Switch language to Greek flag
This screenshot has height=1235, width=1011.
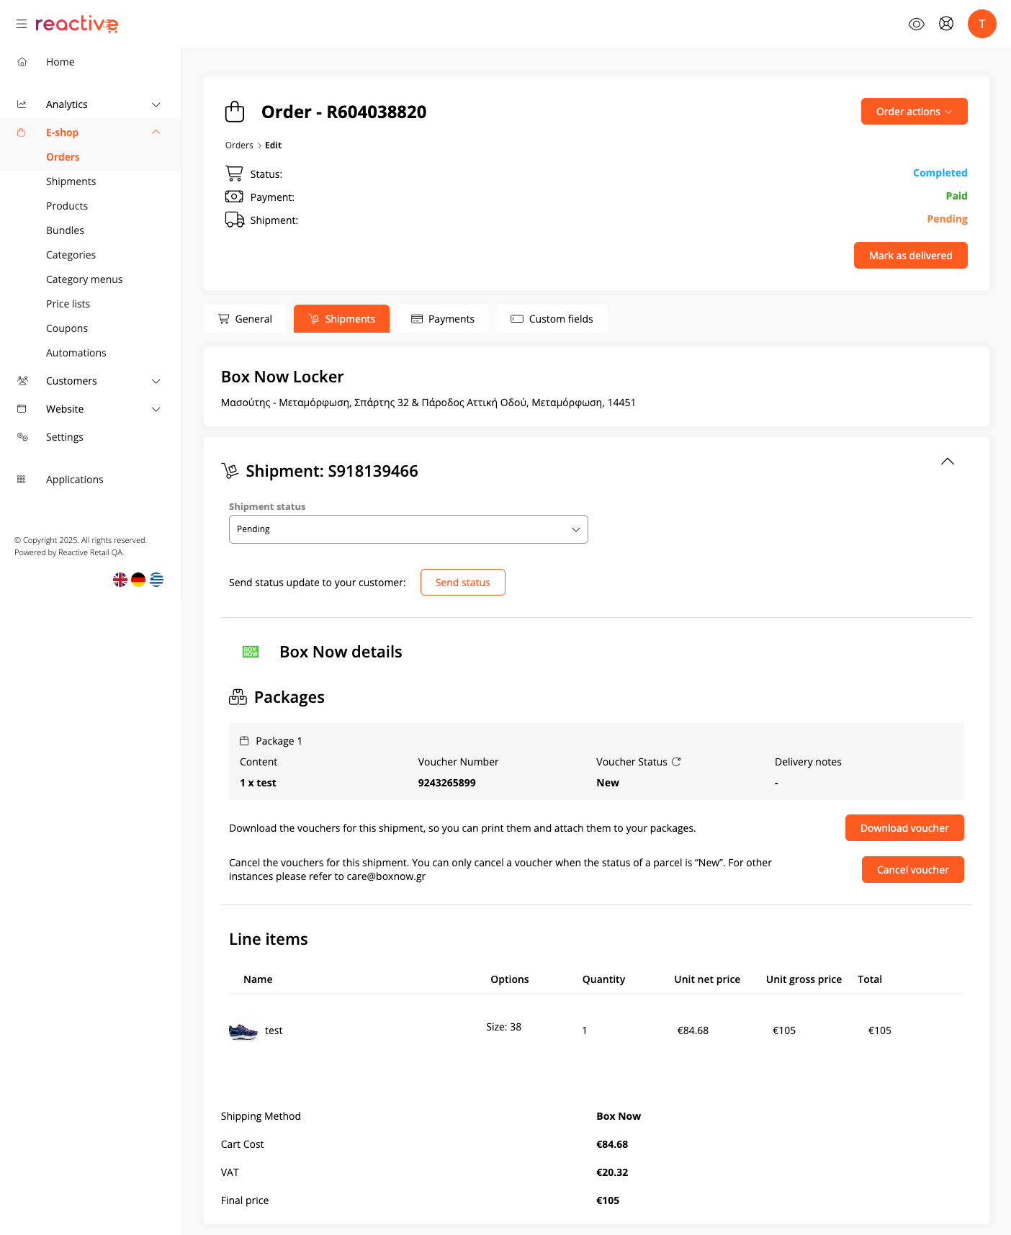point(156,580)
